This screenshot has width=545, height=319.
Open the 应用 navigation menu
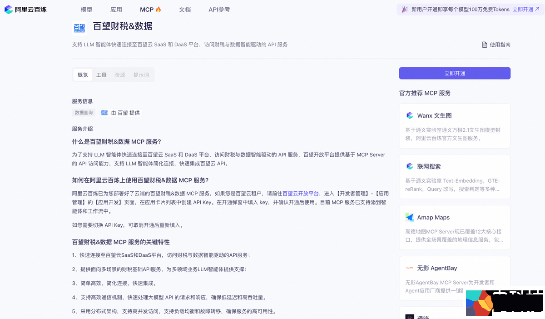tap(116, 10)
